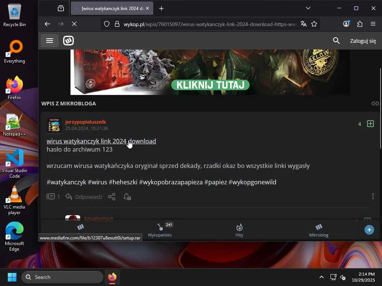The height and width of the screenshot is (286, 382).
Task: Open the tracking protection shield
Action: click(x=106, y=24)
